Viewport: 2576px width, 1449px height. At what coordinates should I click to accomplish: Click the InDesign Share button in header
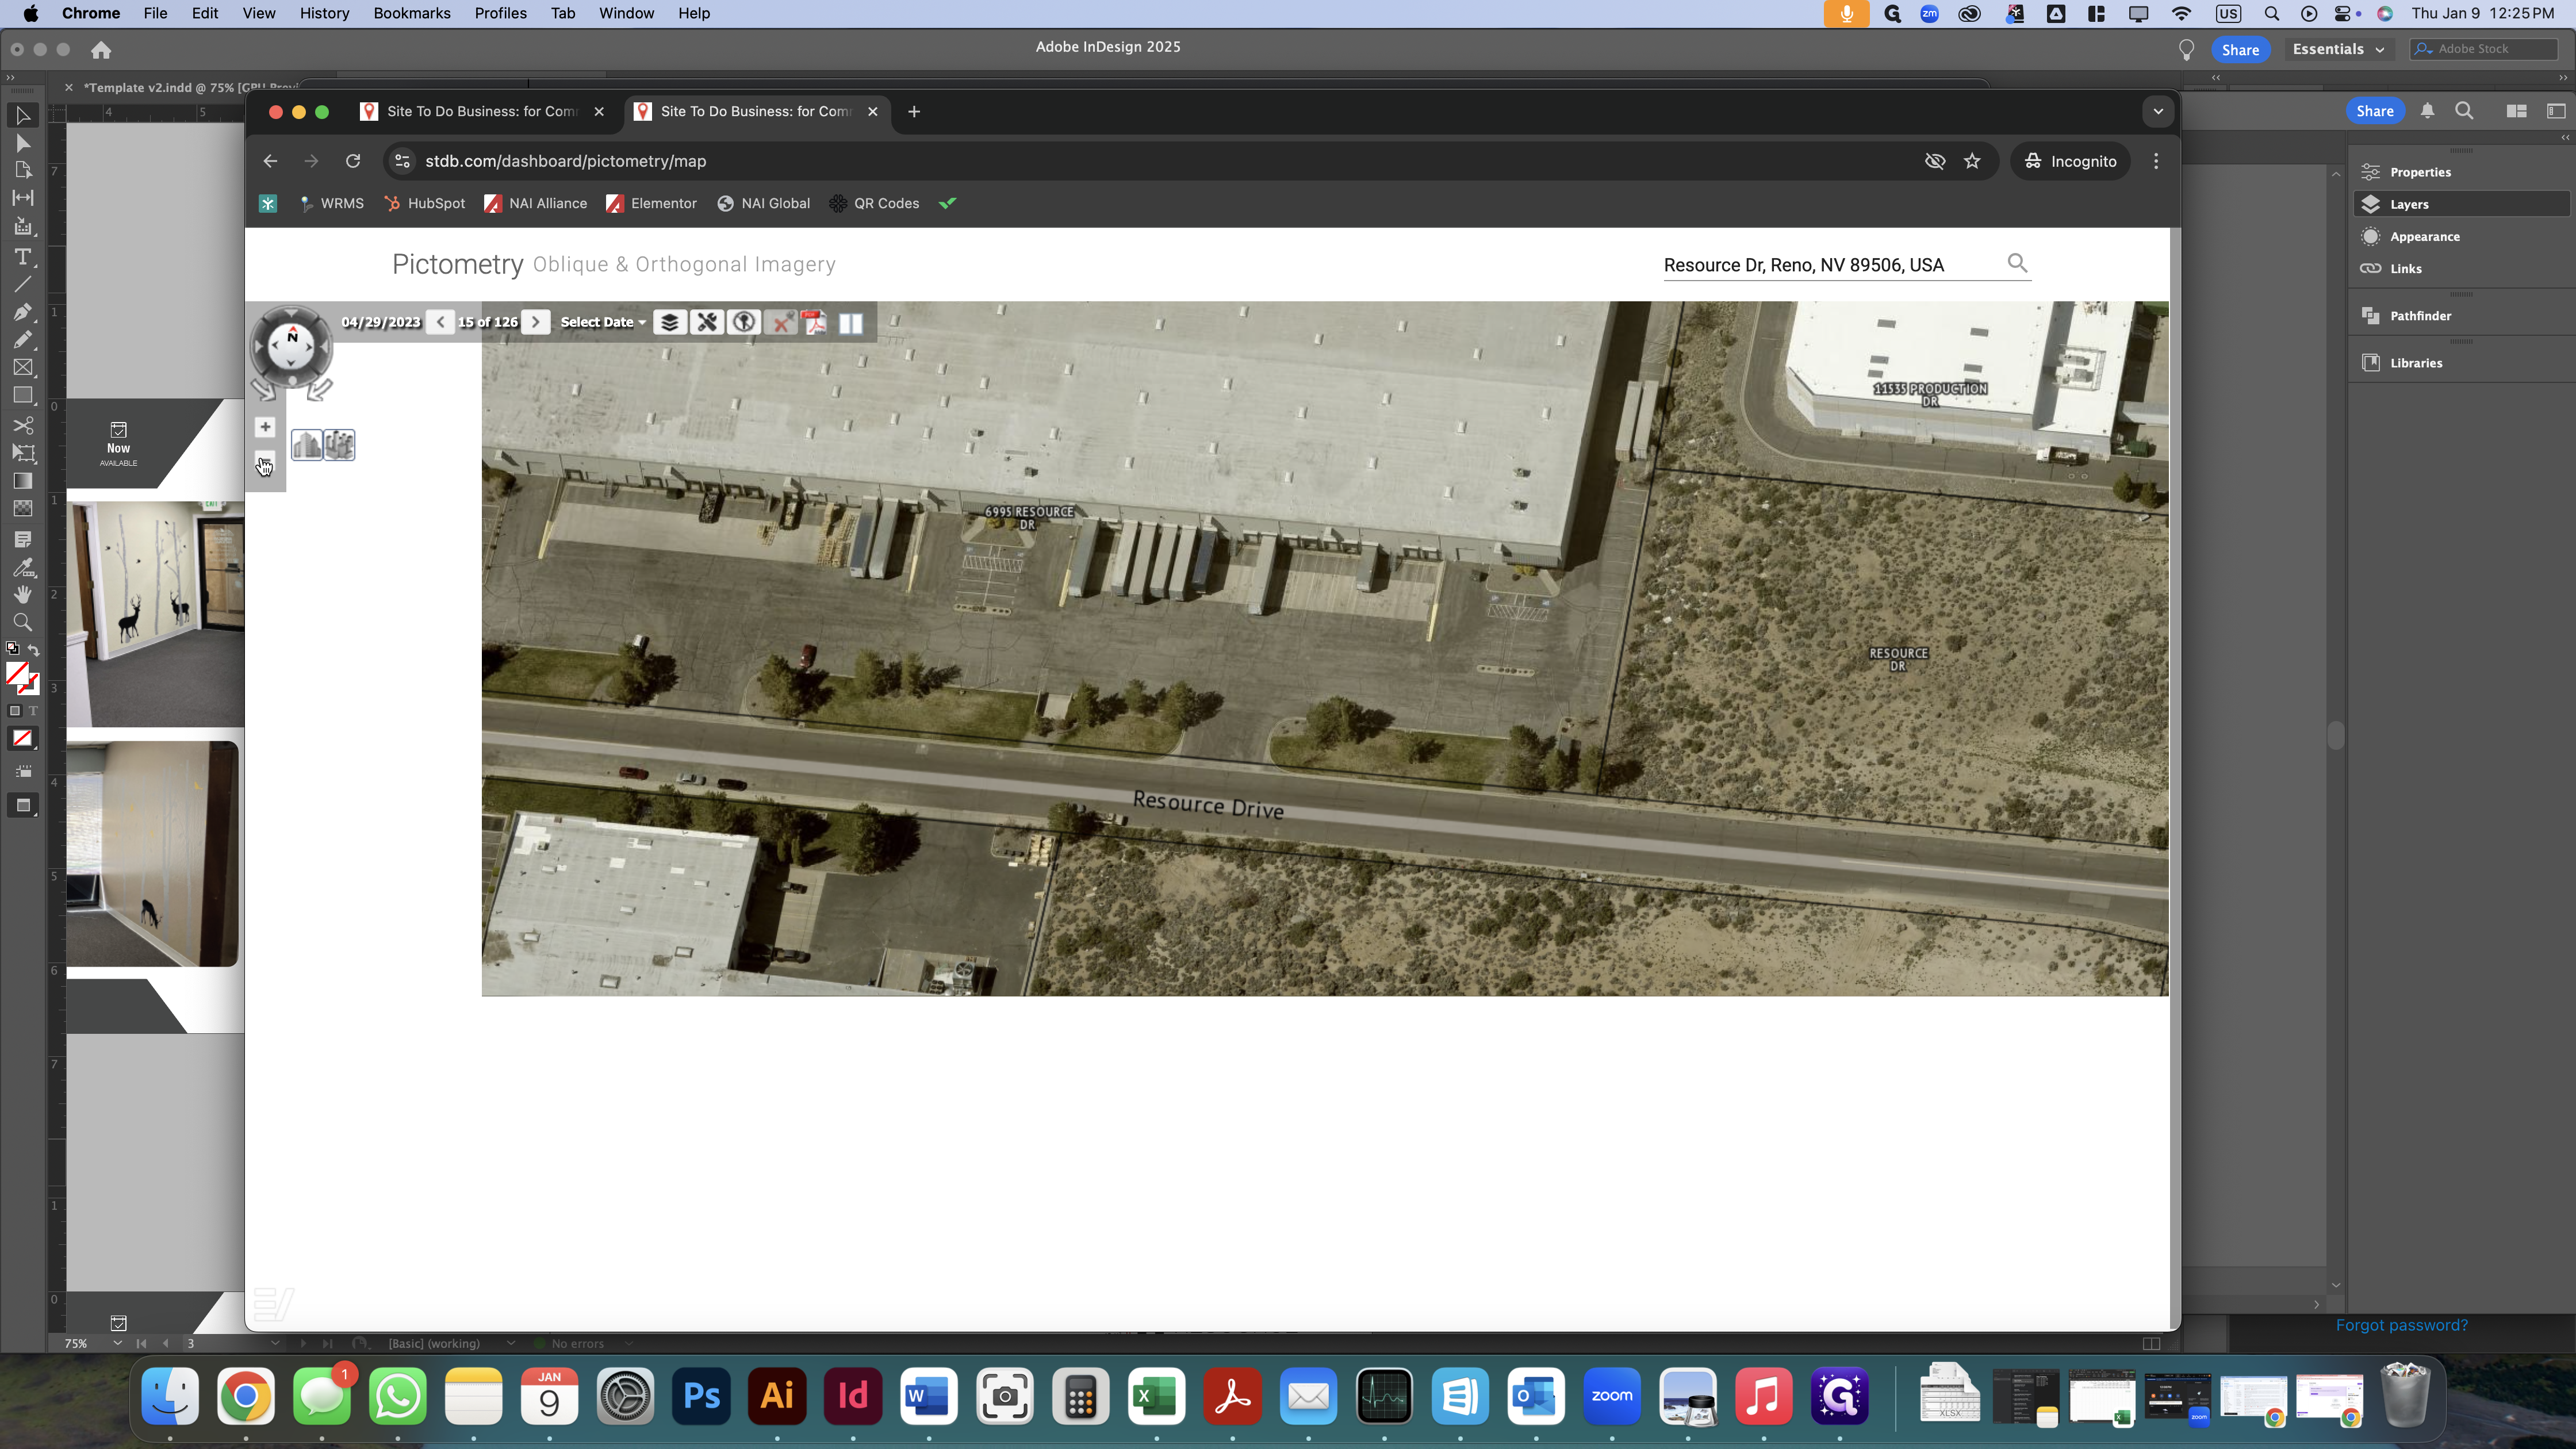click(x=2240, y=49)
